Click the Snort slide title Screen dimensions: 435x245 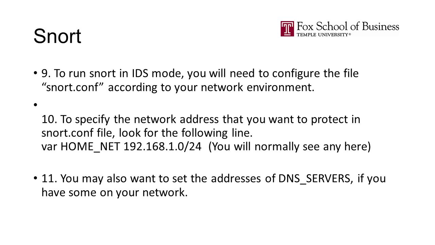[57, 36]
